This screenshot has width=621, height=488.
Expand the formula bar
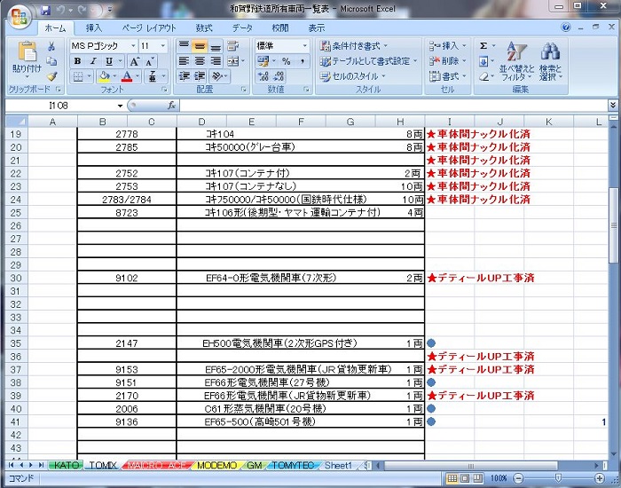tap(613, 106)
